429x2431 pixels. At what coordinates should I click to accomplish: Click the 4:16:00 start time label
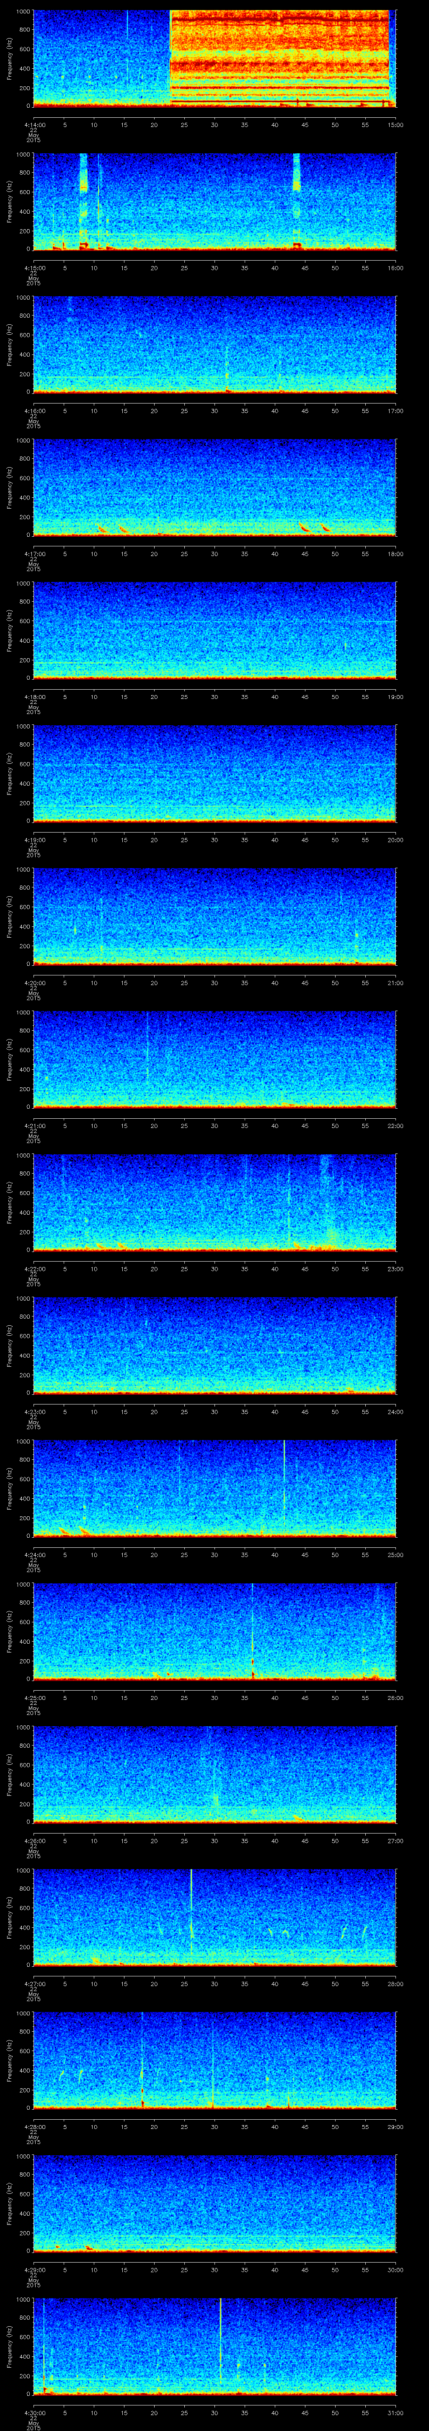[x=34, y=411]
